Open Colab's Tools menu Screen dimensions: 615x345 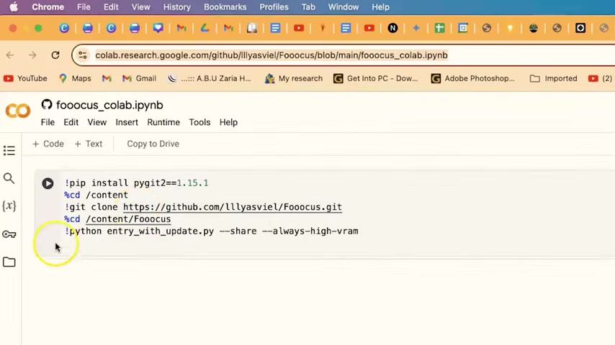(199, 122)
